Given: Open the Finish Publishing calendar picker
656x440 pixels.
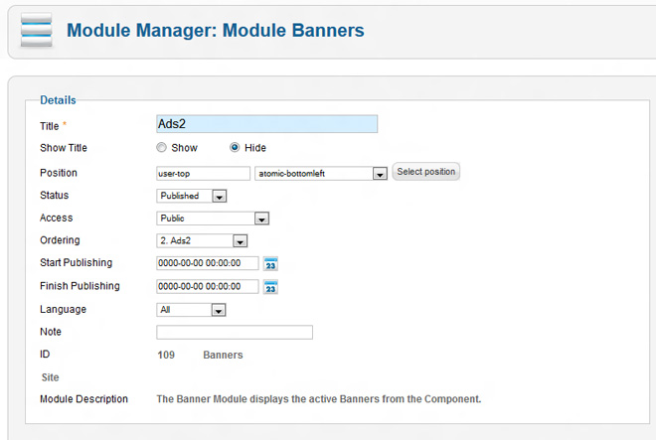Looking at the screenshot, I should coord(270,287).
